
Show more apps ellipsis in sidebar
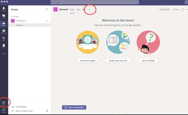(x=4, y=53)
